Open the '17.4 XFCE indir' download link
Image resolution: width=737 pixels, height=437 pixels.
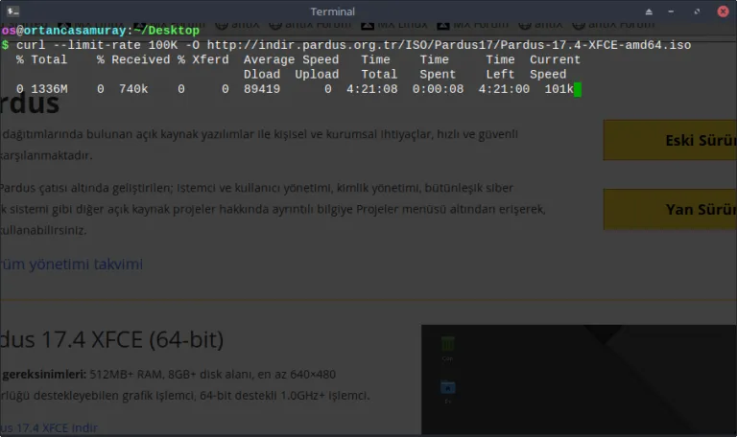57,427
